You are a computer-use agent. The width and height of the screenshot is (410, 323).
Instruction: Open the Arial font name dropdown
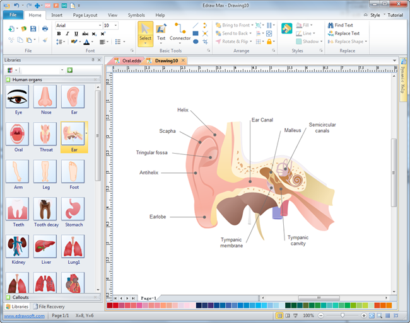pyautogui.click(x=99, y=26)
